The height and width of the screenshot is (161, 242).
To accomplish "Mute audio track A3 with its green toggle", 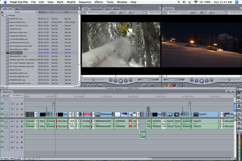I will pos(2,132).
